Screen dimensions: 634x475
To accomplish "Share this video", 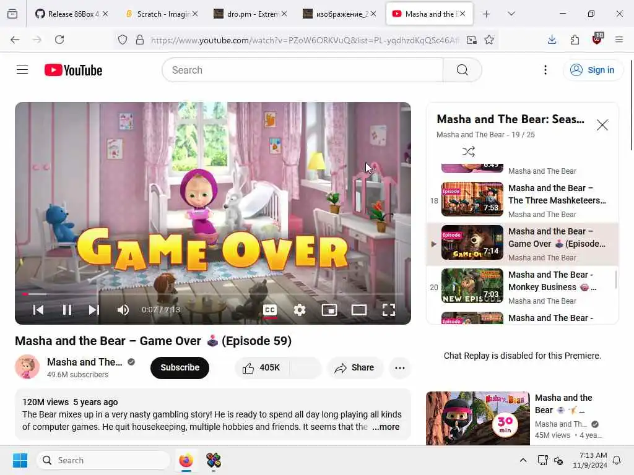I will tap(355, 367).
